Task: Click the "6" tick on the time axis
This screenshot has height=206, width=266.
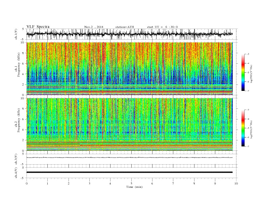Action: tap(152, 183)
